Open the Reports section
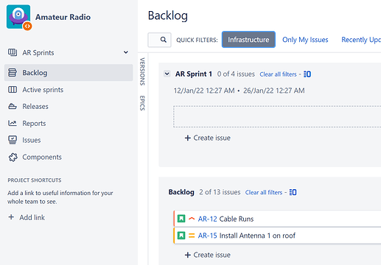 point(34,123)
